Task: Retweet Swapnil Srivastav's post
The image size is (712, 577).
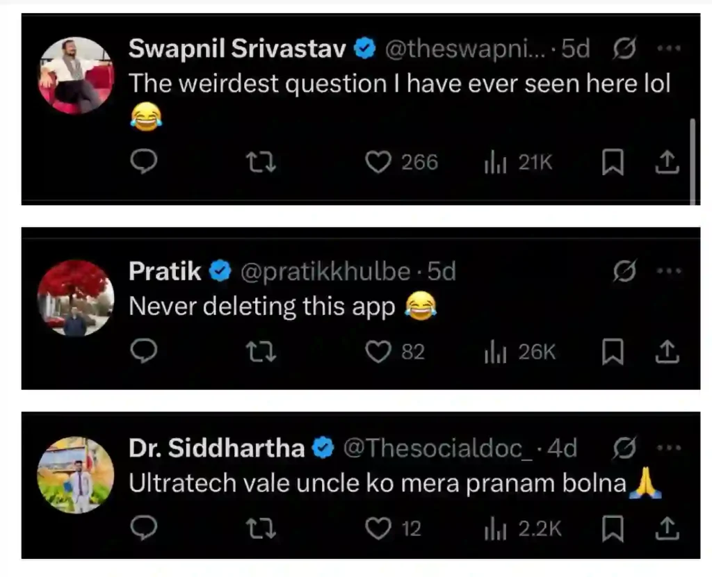Action: pyautogui.click(x=261, y=162)
